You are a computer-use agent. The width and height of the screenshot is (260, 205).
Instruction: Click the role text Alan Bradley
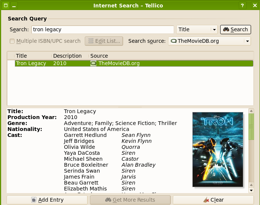[138, 165]
